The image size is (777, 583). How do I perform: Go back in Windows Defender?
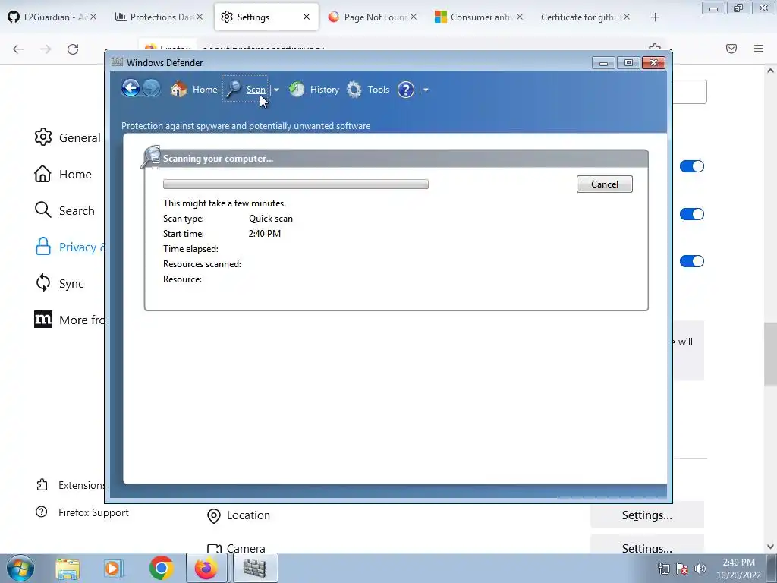[x=131, y=89]
